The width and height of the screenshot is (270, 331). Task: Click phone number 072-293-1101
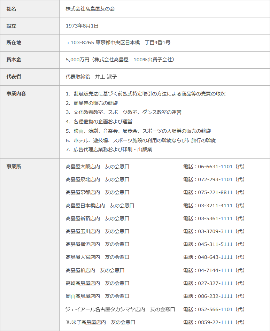215,180
